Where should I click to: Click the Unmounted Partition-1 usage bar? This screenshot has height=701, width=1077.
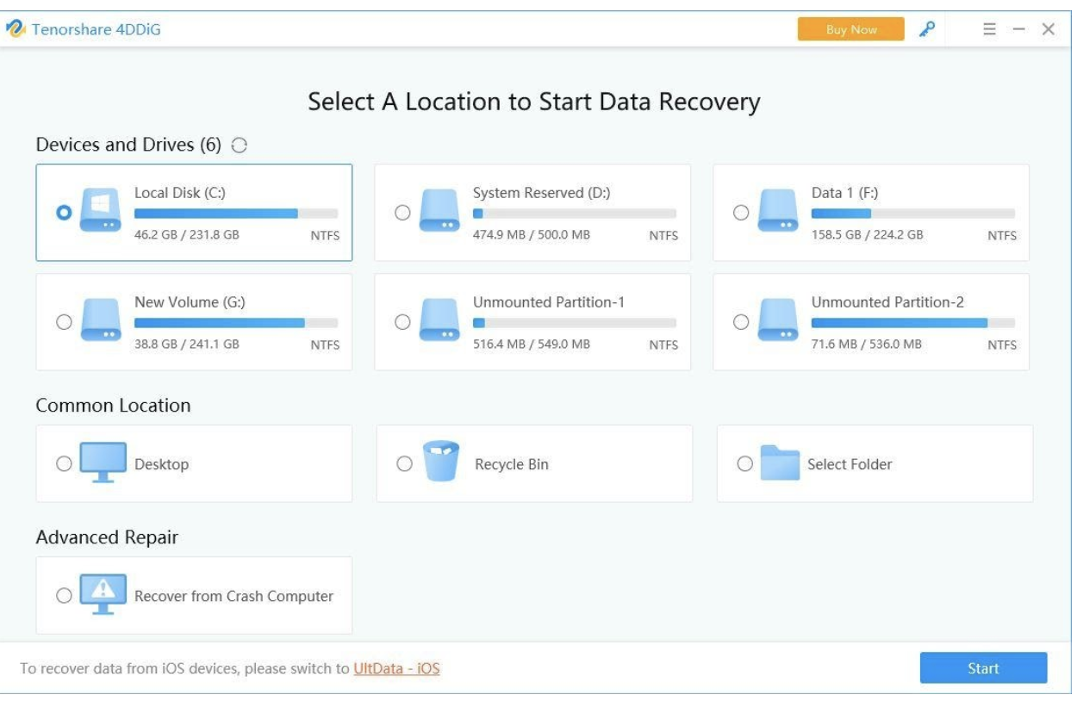(575, 323)
